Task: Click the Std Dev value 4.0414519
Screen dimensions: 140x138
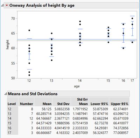Action: click(62, 128)
